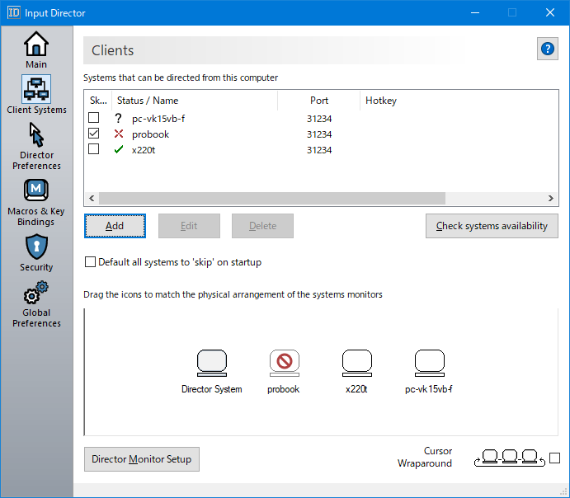Screen dimensions: 570x498
Task: Toggle skip checkbox for pc-vk15vb-f
Action: (94, 118)
